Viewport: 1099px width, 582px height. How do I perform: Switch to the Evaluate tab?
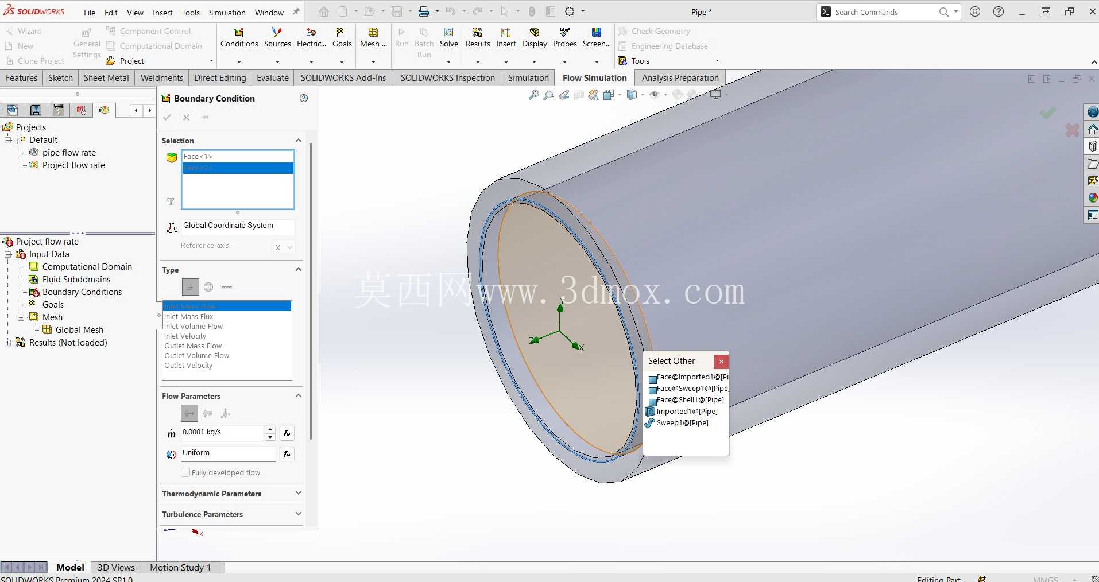(272, 78)
